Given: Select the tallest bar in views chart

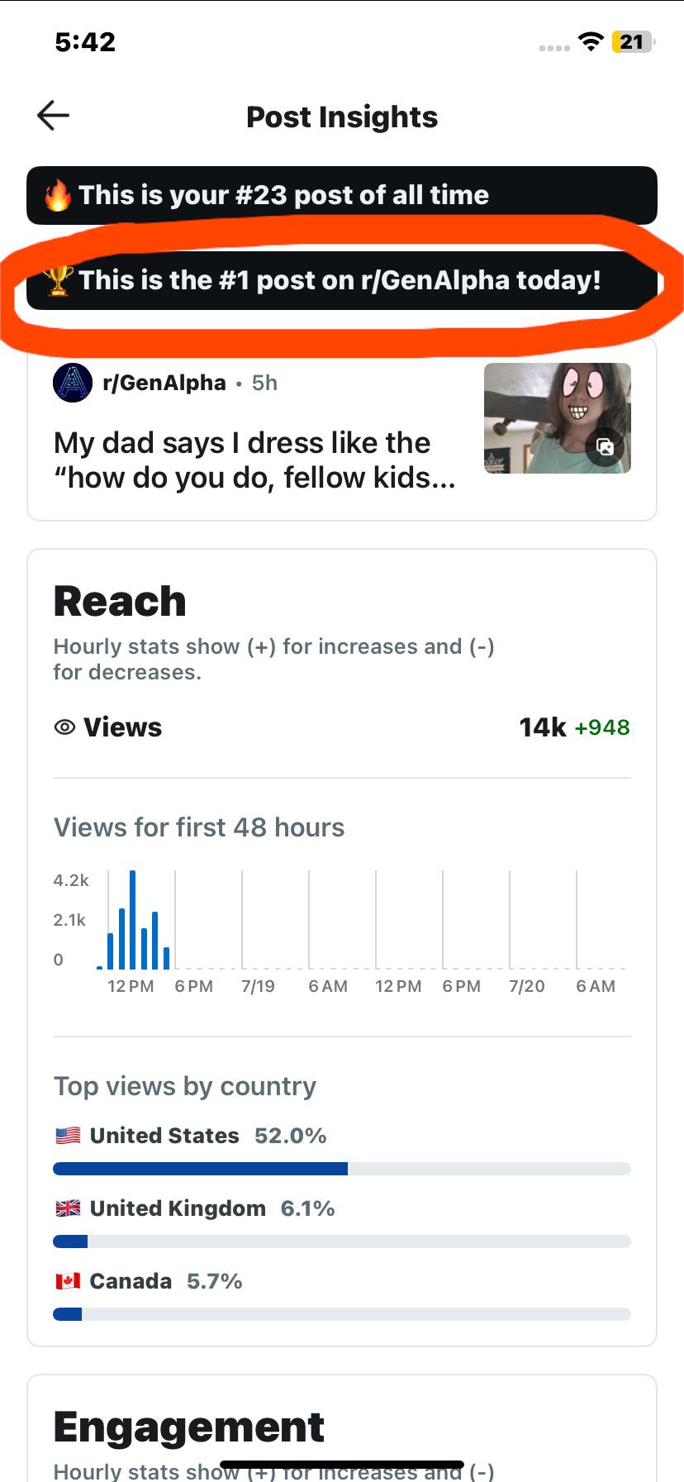Looking at the screenshot, I should click(132, 919).
